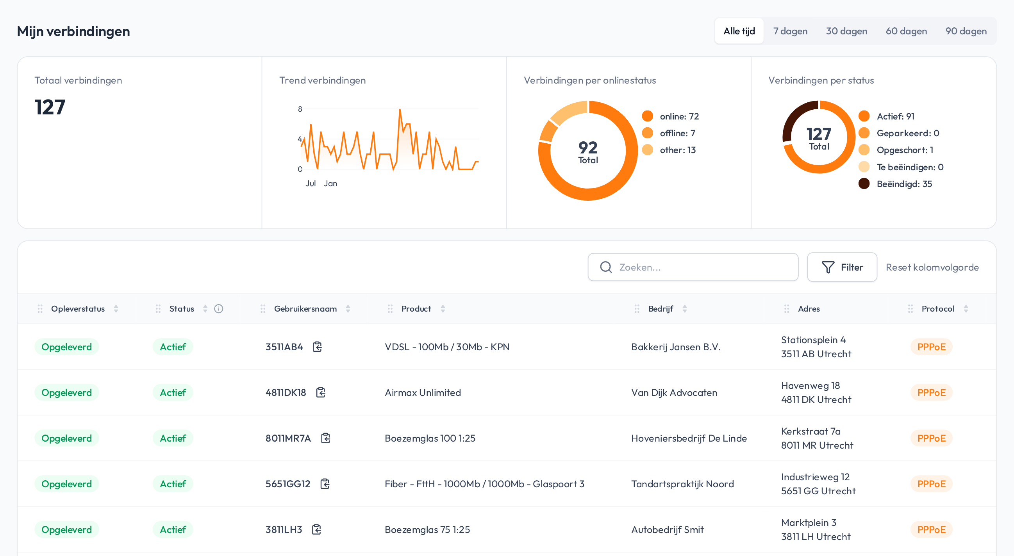The height and width of the screenshot is (556, 1014).
Task: Copy username 5651GG12 with the clipboard icon
Action: tap(324, 484)
